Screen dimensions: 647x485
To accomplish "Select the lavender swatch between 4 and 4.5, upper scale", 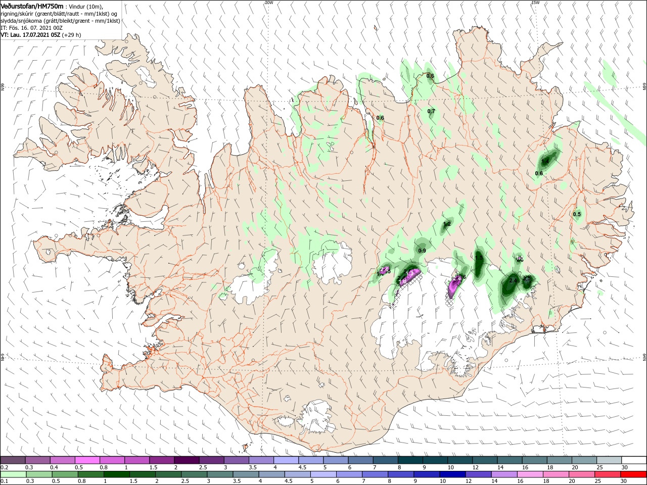I will click(x=286, y=460).
